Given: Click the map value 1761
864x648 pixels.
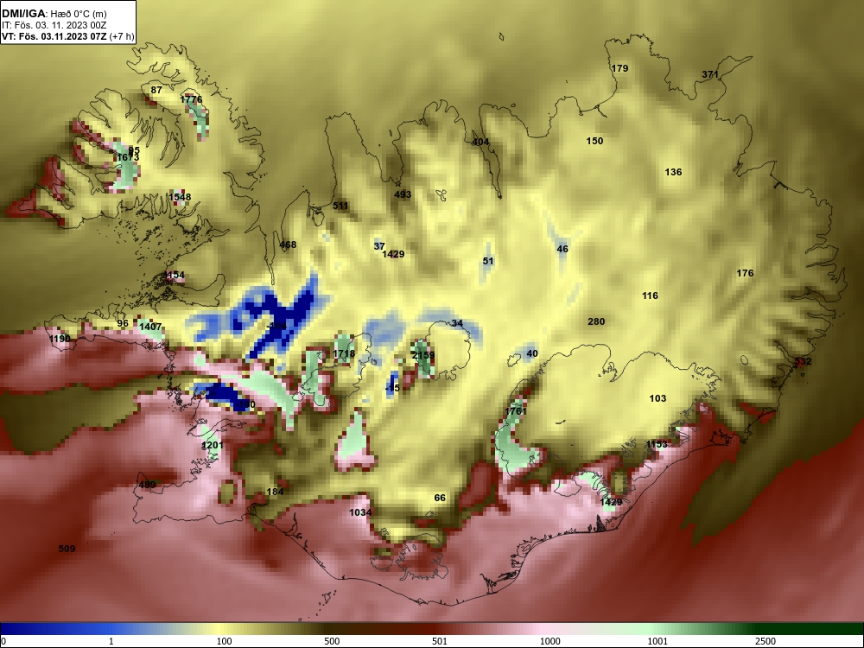Looking at the screenshot, I should pyautogui.click(x=516, y=411).
